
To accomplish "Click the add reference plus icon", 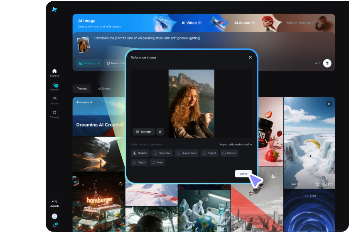I will point(88,51).
